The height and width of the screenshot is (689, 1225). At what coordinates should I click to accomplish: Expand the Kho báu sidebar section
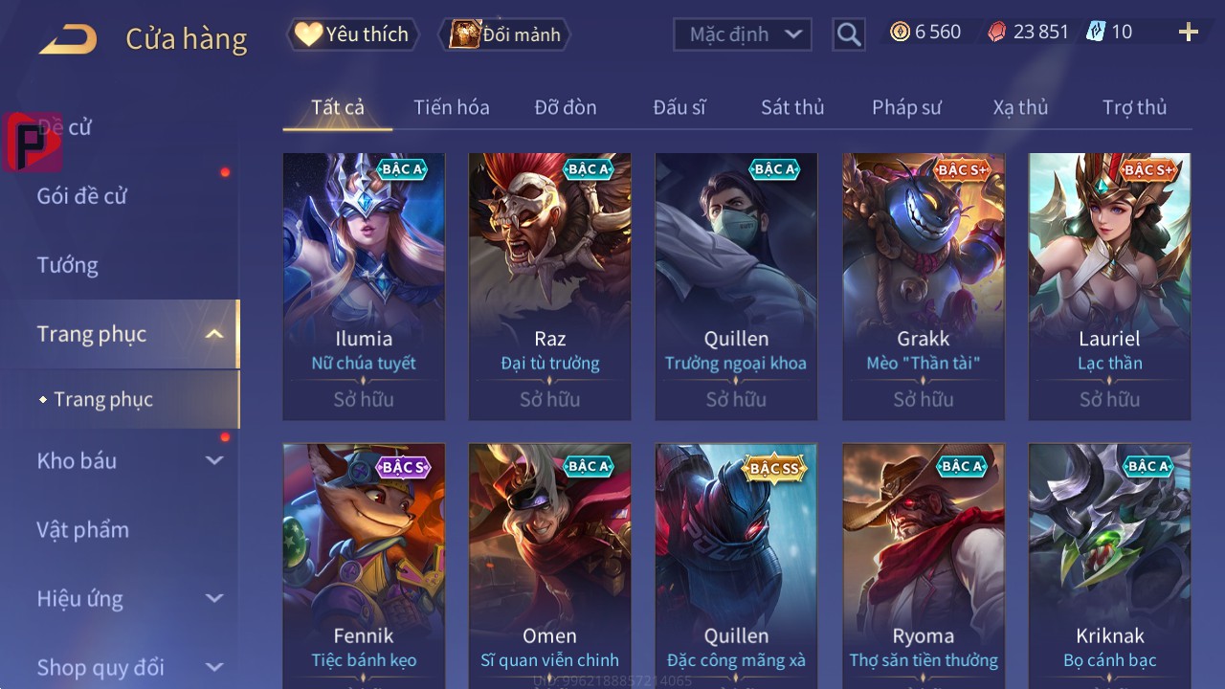click(214, 460)
